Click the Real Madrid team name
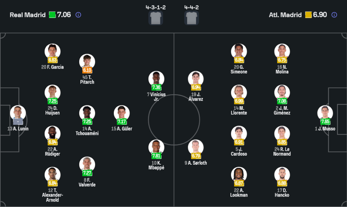 (27, 15)
